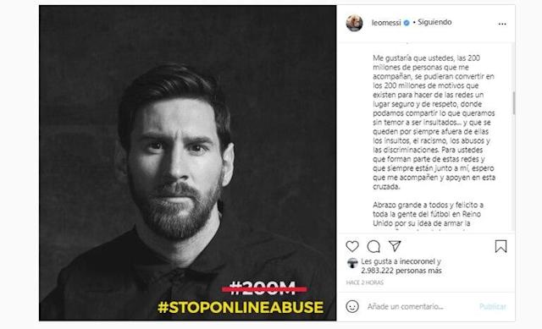Click the leomessi profile avatar
Viewport: 542px width, 329px height.
tap(354, 23)
